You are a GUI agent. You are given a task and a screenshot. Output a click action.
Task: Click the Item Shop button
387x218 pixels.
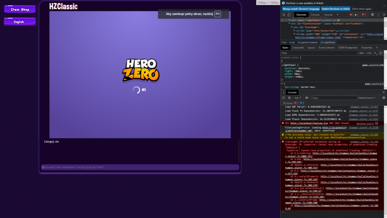[20, 9]
